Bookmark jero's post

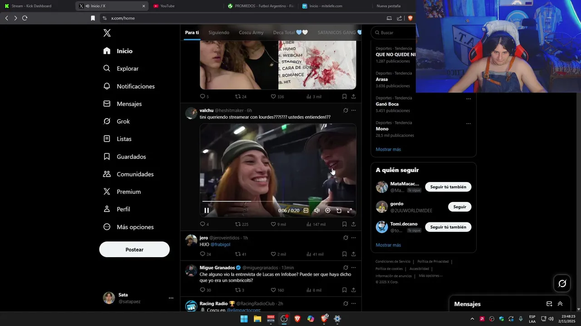point(345,254)
